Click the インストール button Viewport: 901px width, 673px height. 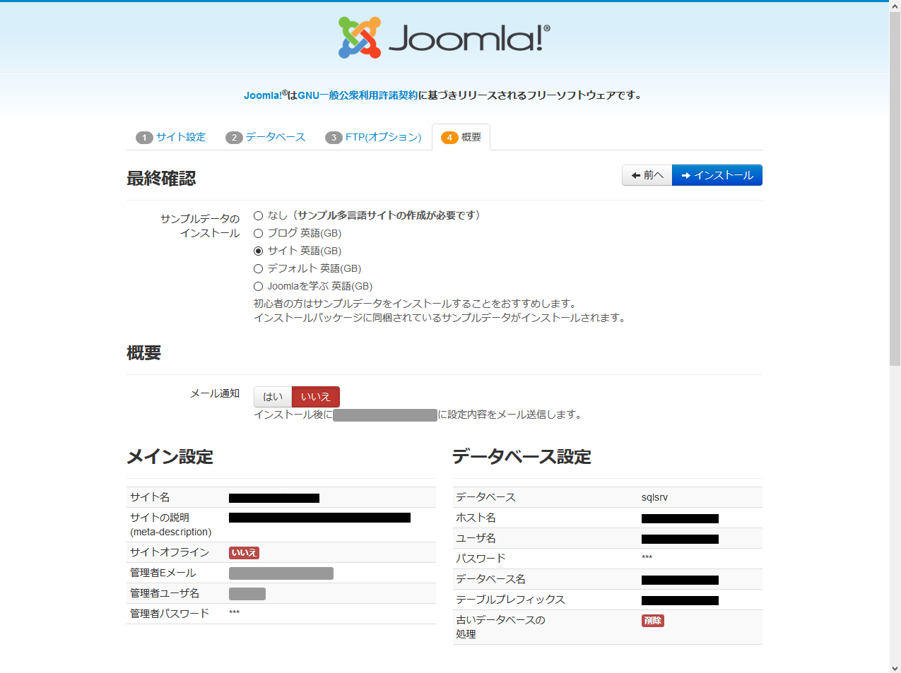pyautogui.click(x=717, y=175)
